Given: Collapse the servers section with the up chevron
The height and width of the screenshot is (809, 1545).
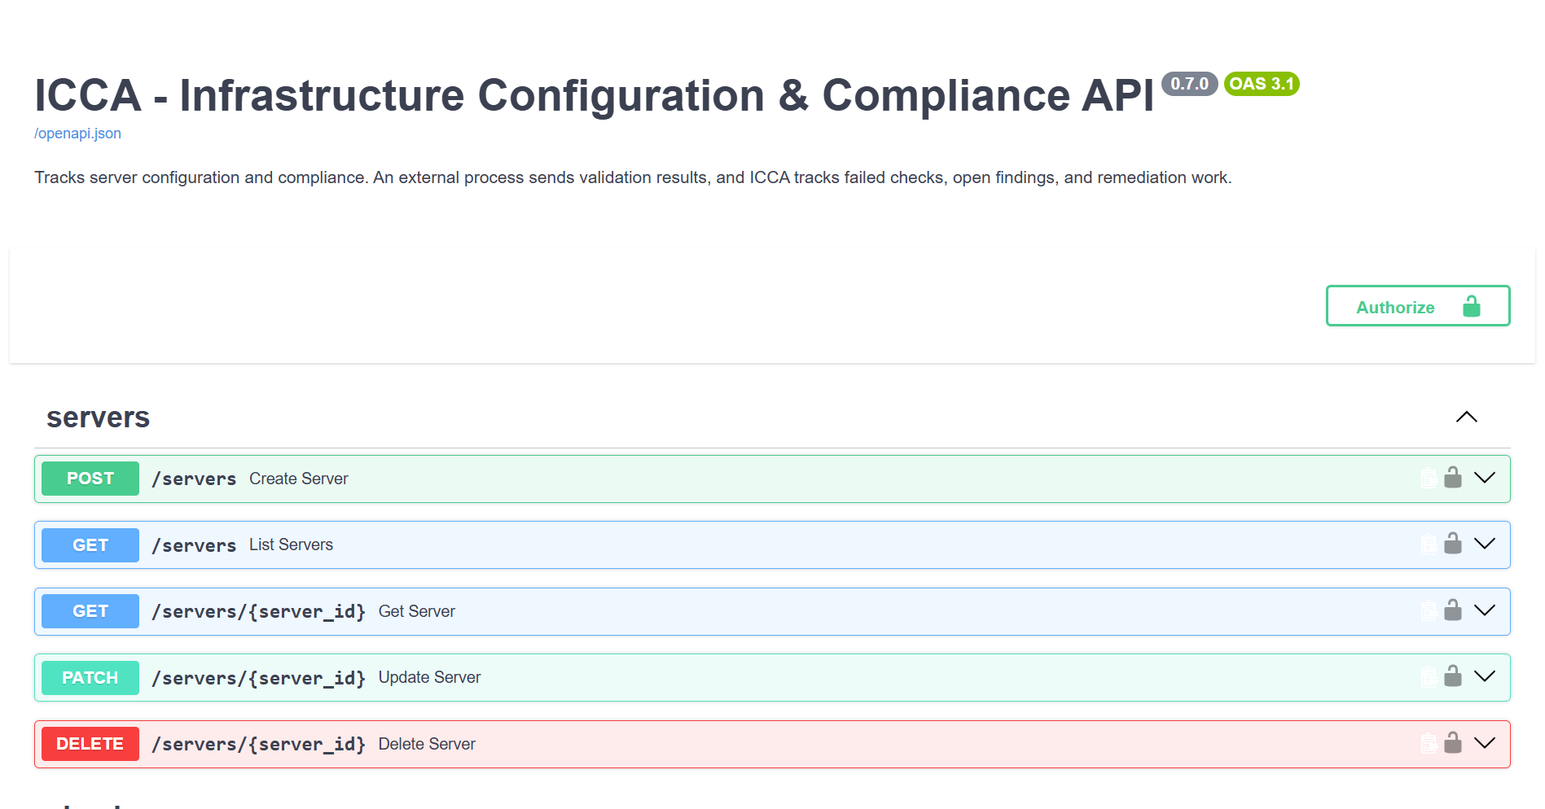Looking at the screenshot, I should click(x=1466, y=418).
